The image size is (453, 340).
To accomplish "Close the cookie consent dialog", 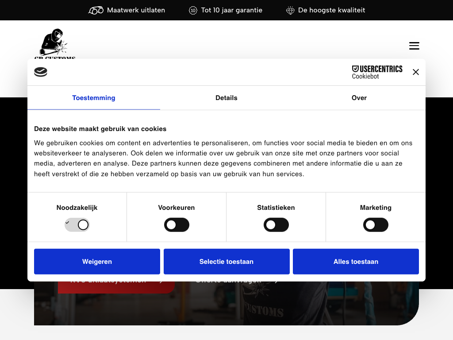I will click(415, 72).
